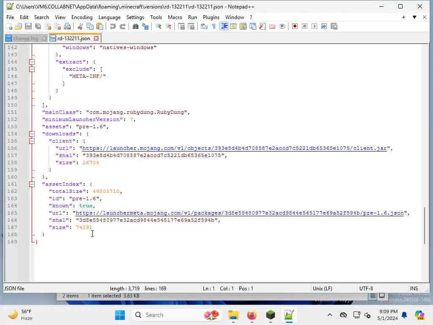Click the Cut scissors icon
This screenshot has height=325, width=433.
[x=80, y=26]
